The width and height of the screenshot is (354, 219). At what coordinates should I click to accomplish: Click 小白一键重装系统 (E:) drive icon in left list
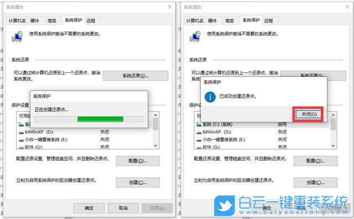tap(22, 140)
